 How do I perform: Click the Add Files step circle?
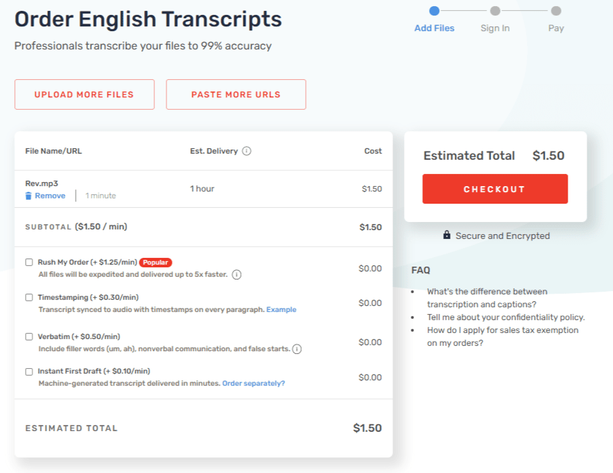pyautogui.click(x=434, y=11)
